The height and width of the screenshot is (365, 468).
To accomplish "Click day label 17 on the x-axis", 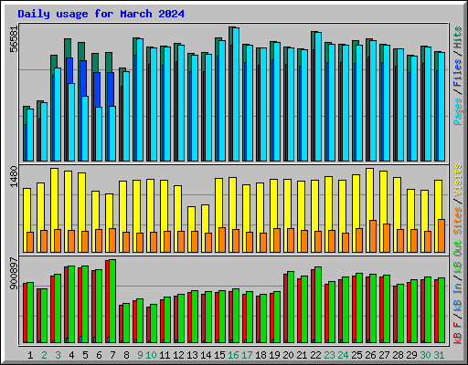I will coord(247,355).
